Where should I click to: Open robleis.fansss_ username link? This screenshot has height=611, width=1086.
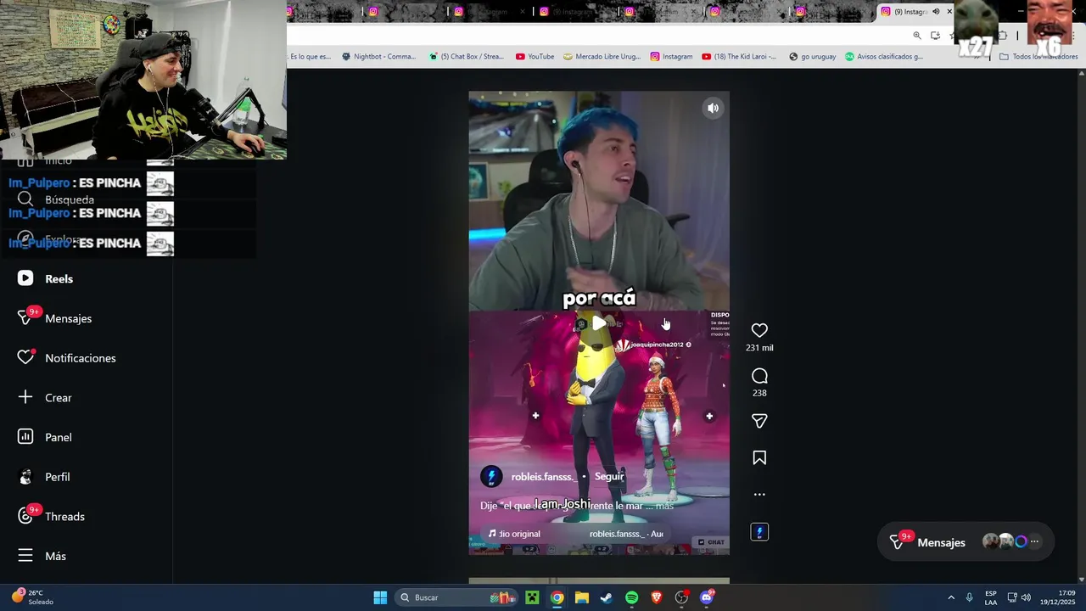point(544,477)
